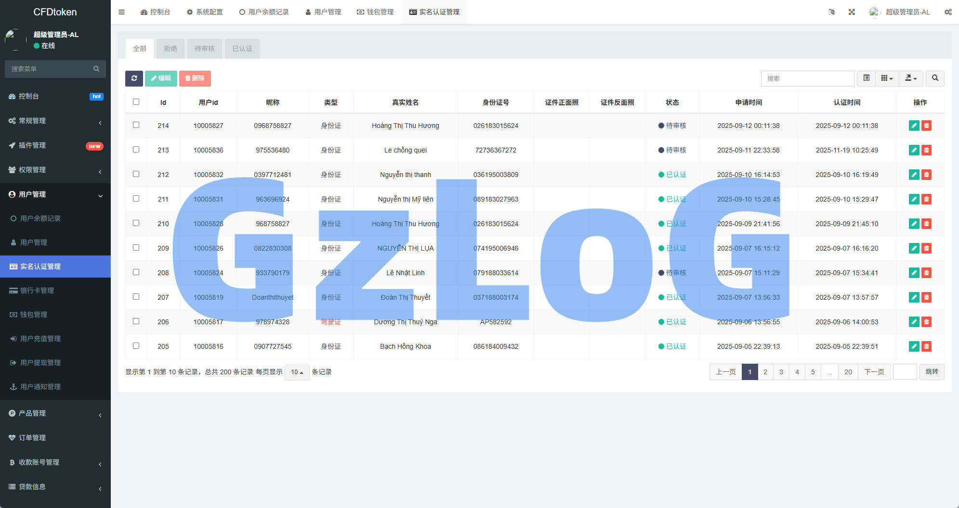
Task: Click the refresh table icon button
Action: tap(134, 78)
